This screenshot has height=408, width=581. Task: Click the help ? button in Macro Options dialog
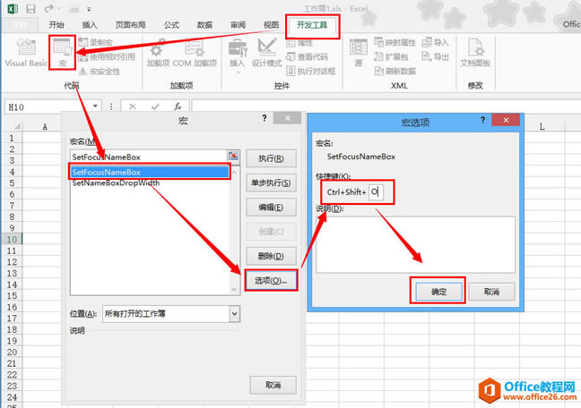click(482, 120)
